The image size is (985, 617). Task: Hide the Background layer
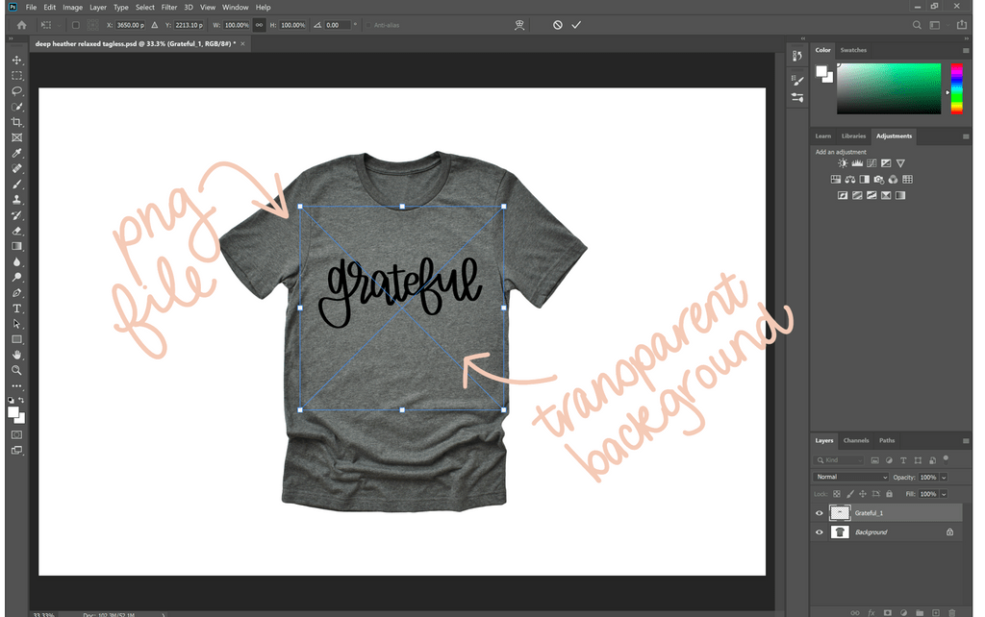(820, 531)
